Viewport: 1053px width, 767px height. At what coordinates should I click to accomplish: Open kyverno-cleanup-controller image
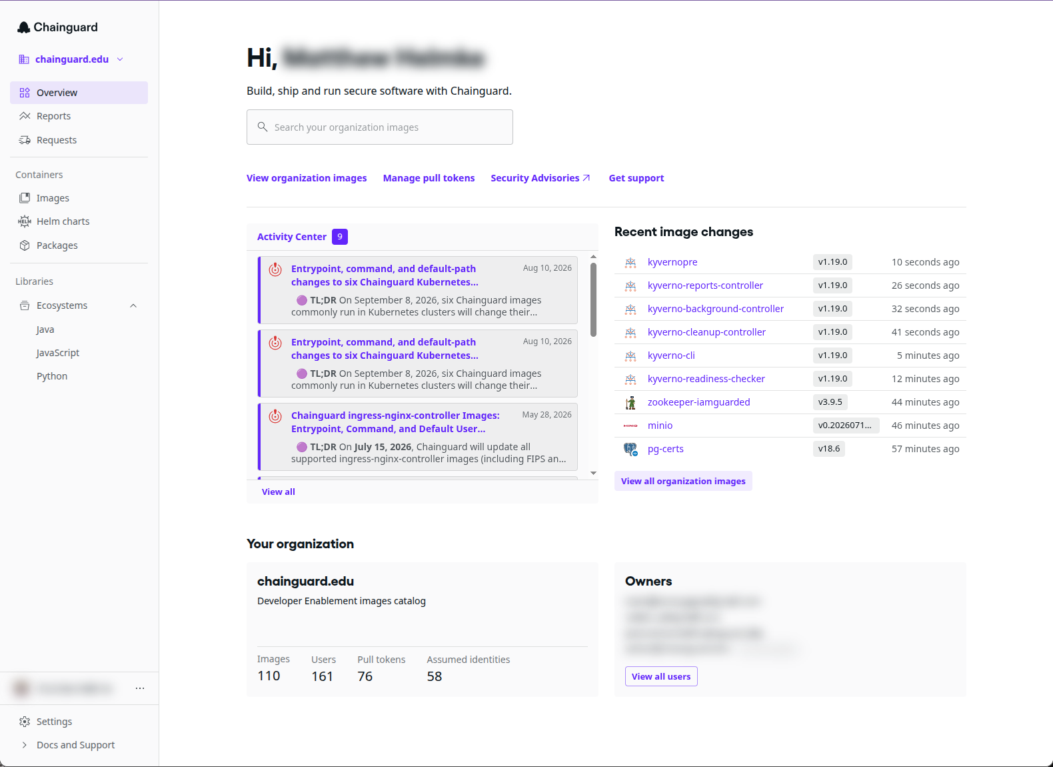tap(706, 332)
